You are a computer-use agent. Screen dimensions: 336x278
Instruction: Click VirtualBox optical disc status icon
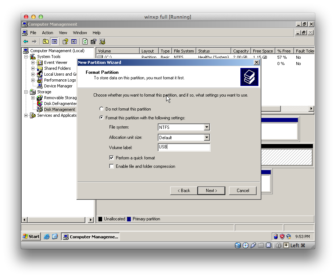(x=246, y=245)
